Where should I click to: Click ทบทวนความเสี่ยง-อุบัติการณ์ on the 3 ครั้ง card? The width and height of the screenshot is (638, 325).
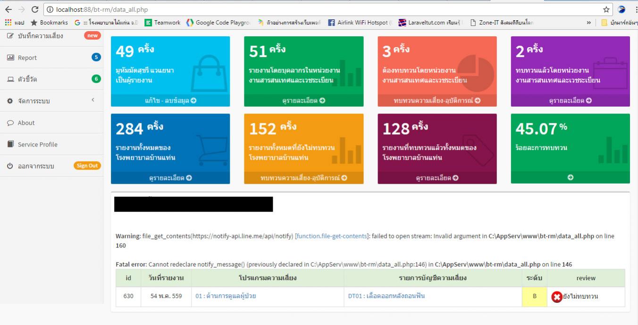[437, 100]
